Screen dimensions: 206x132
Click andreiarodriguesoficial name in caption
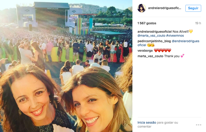(x=154, y=32)
